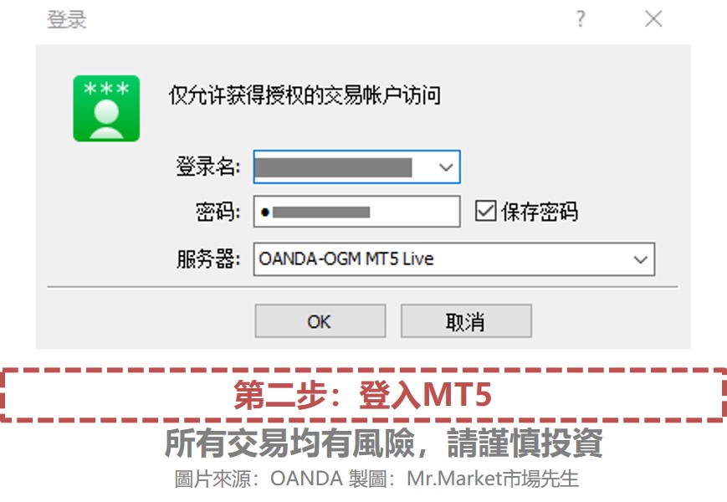The image size is (727, 502).
Task: Click the 取消 button
Action: (x=466, y=320)
